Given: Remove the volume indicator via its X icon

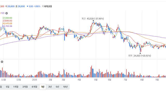Looking at the screenshot, I should (2, 62).
